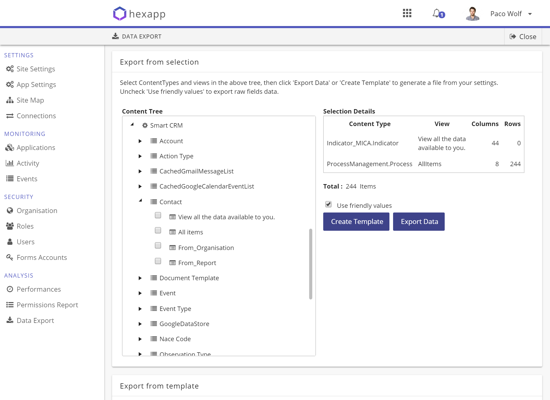The height and width of the screenshot is (400, 550).
Task: Click the Rows column header
Action: 512,124
